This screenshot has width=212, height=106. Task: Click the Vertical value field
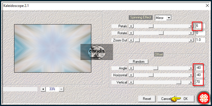pyautogui.click(x=201, y=82)
